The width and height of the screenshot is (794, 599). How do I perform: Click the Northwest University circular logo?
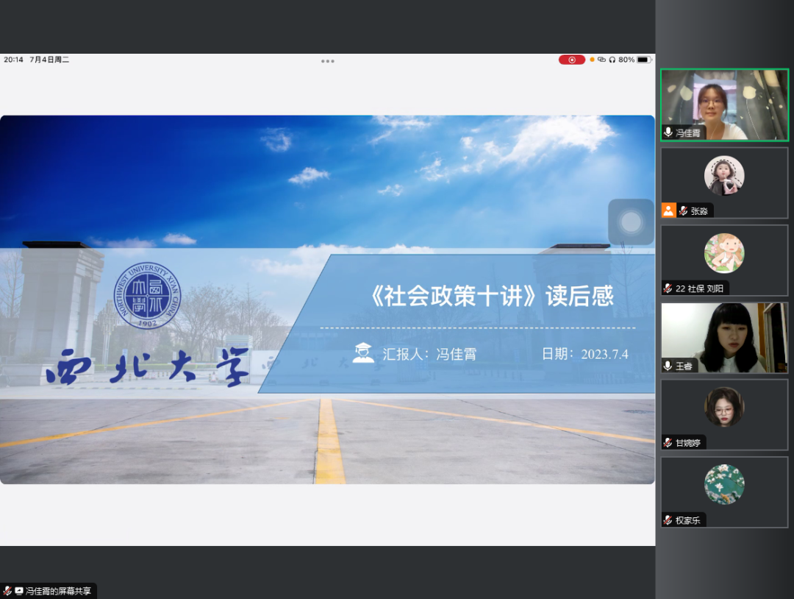click(147, 296)
